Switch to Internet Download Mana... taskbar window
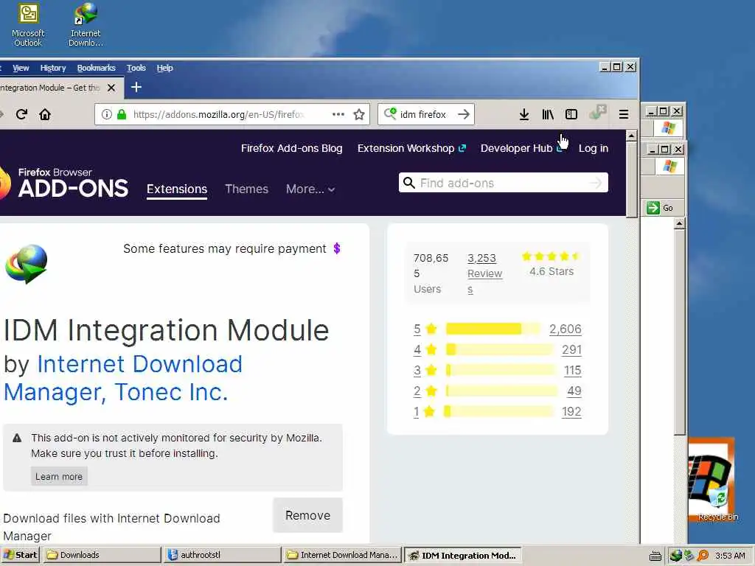 342,556
